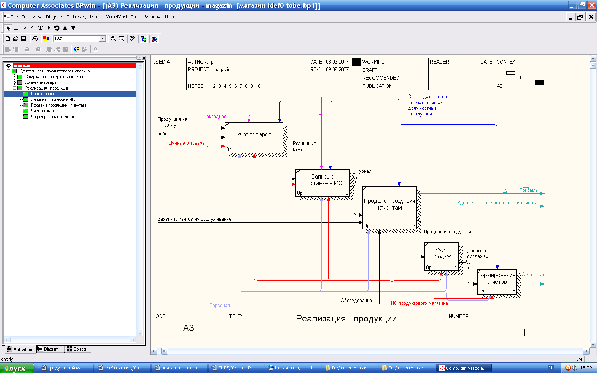This screenshot has height=373, width=597.
Task: Print the diagram
Action: (x=35, y=39)
